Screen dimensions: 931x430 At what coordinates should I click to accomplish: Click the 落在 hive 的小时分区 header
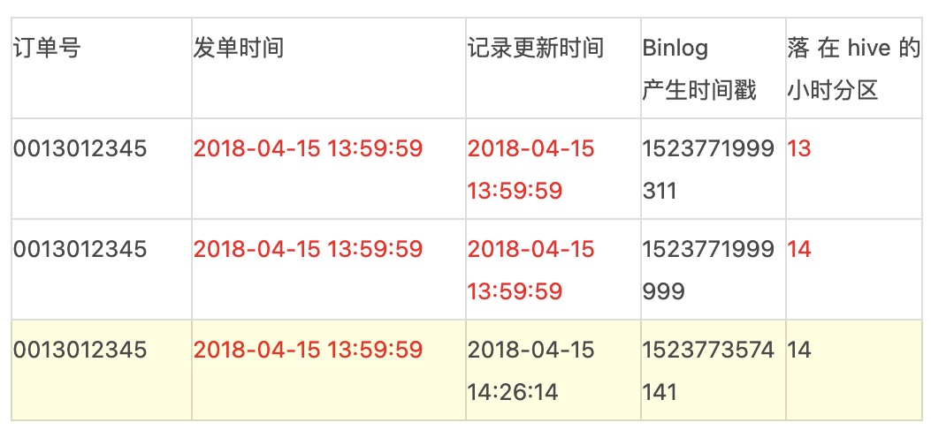pos(853,70)
